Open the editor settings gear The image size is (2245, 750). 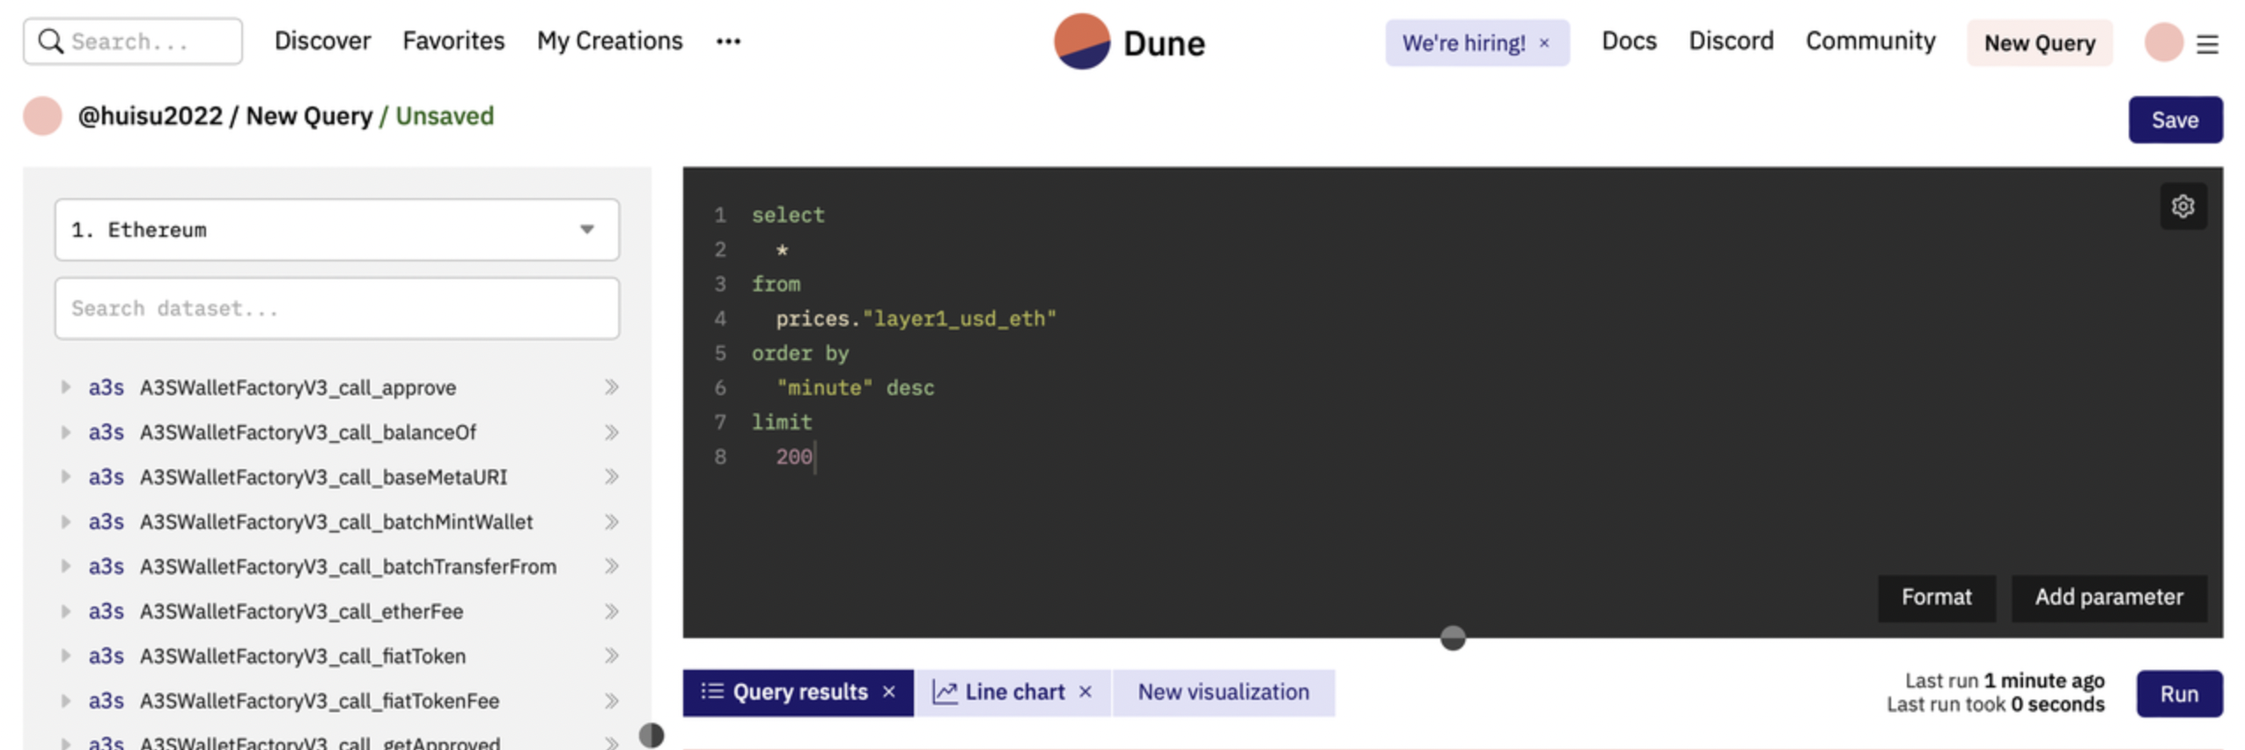tap(2182, 206)
